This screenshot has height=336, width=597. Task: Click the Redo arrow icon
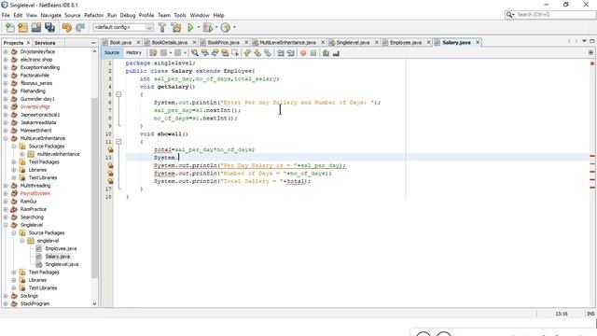point(80,27)
